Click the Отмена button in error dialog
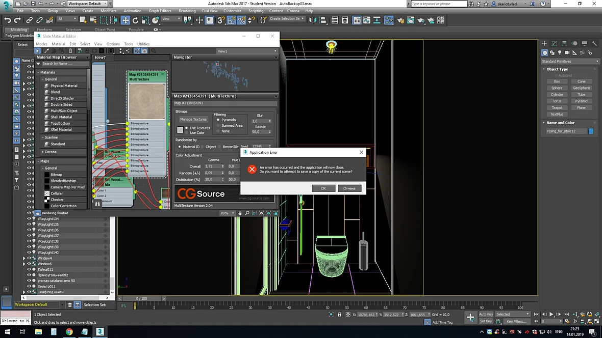 (349, 188)
